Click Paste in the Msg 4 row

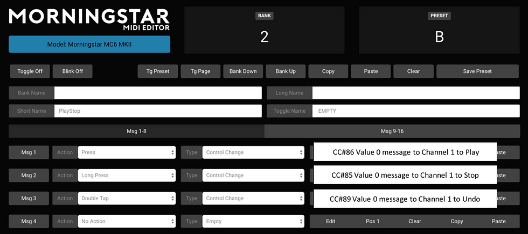[499, 221]
